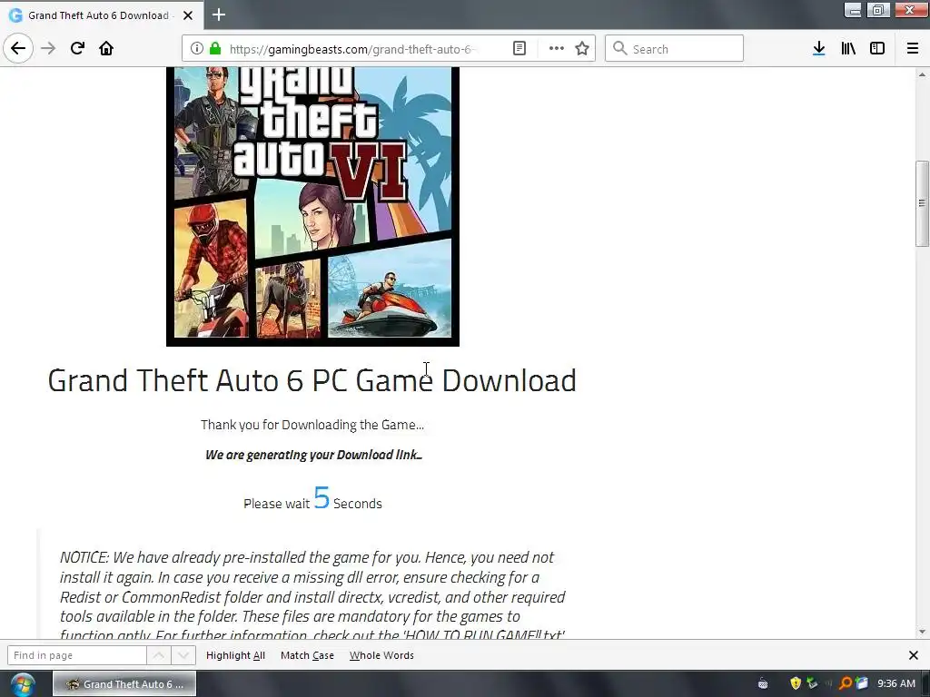Open the Library icon
Screen dimensions: 930x697
[x=848, y=49]
